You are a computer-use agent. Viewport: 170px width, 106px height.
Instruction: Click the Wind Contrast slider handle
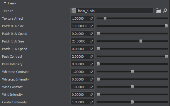pos(132,87)
